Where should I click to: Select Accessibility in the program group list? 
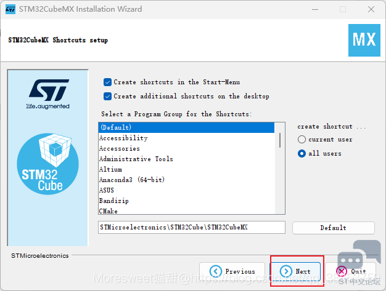click(x=186, y=138)
